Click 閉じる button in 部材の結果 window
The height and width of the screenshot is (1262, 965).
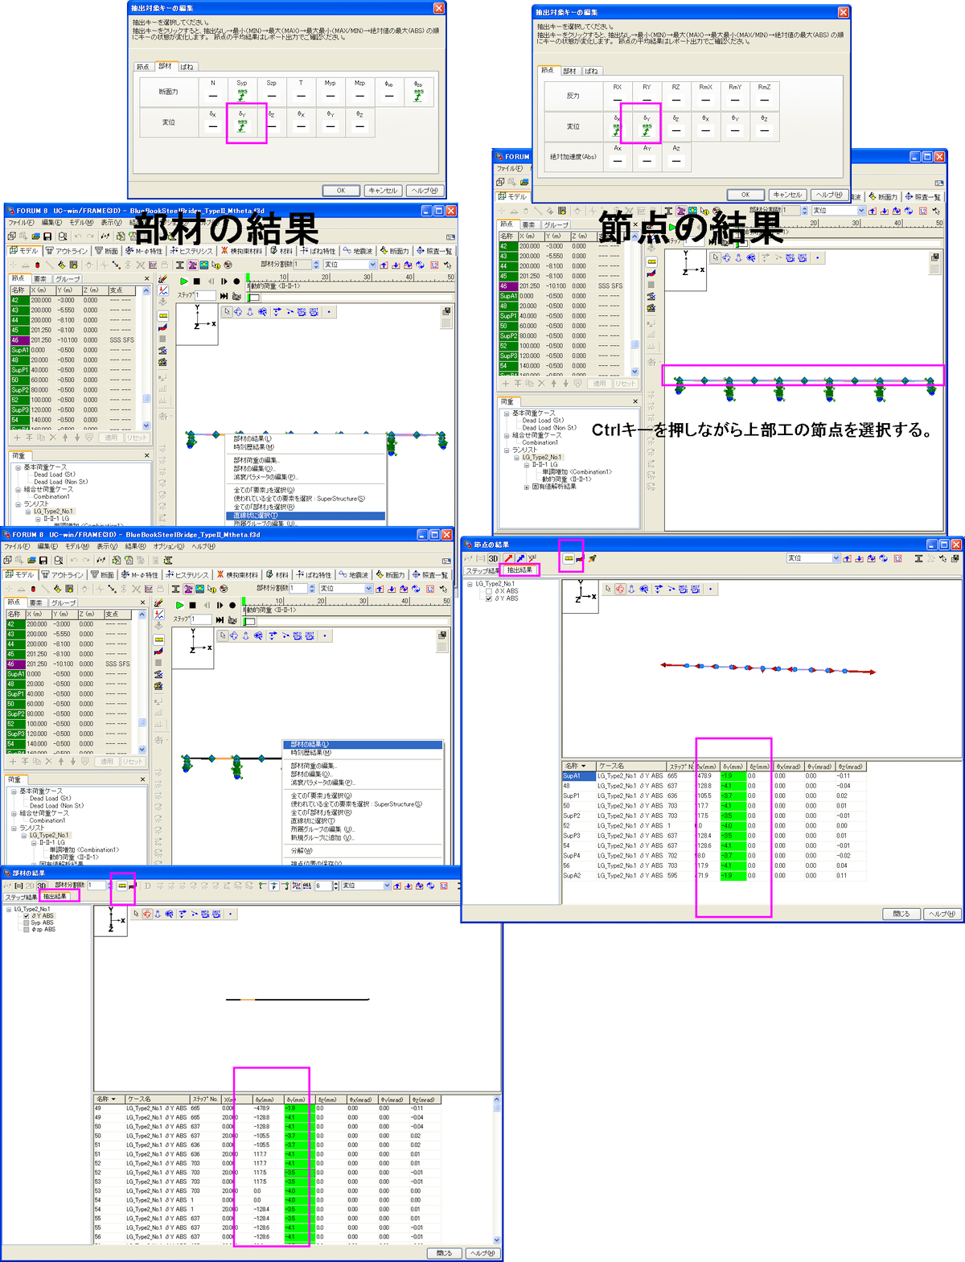tap(445, 1253)
